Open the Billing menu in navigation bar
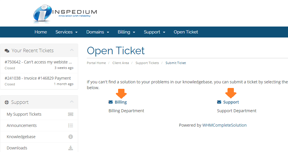288x152 pixels. coord(126,32)
